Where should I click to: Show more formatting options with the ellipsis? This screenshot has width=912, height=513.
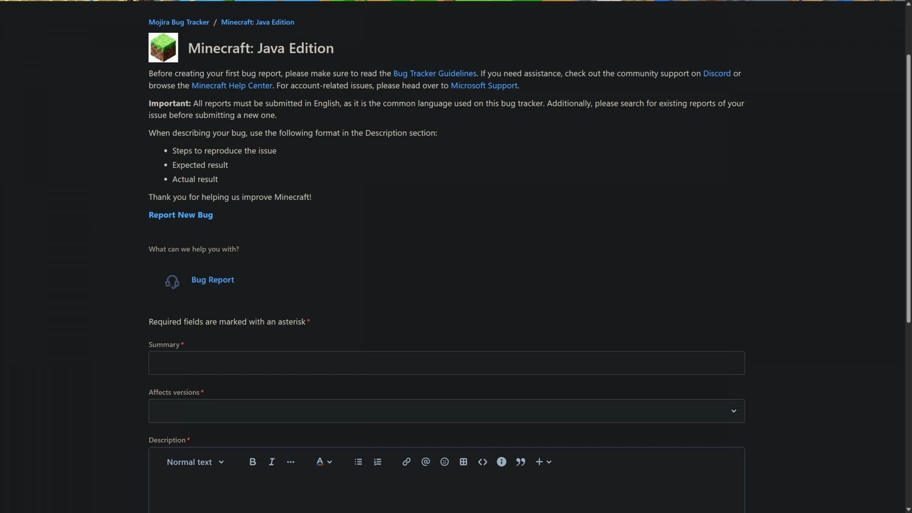pyautogui.click(x=291, y=462)
